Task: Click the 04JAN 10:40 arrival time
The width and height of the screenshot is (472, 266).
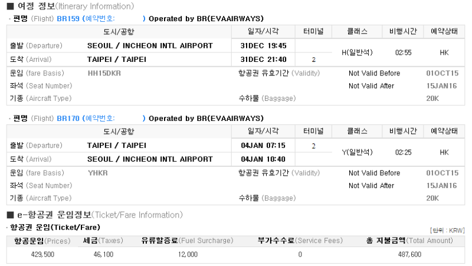Action: pos(264,159)
